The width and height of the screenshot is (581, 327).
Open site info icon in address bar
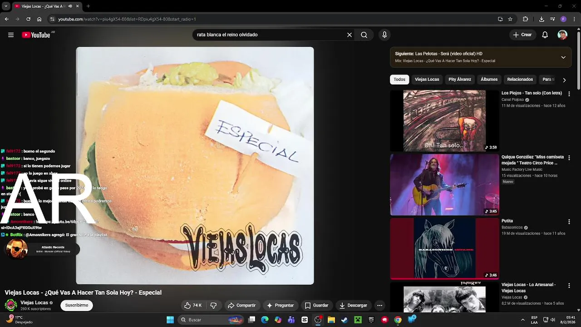pyautogui.click(x=52, y=19)
